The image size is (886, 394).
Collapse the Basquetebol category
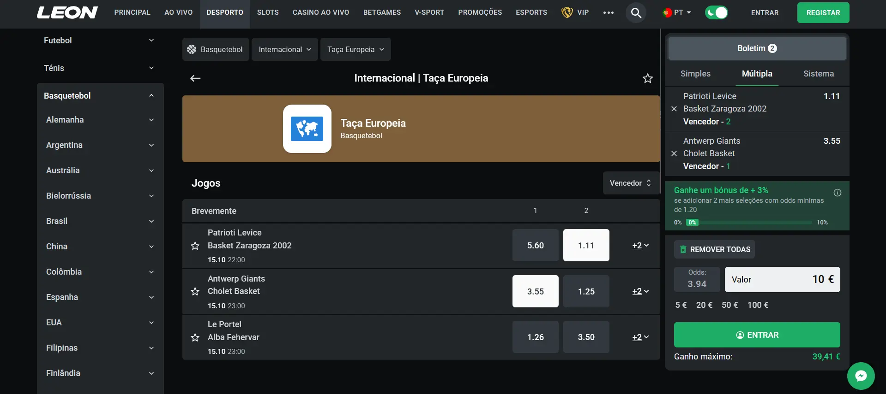[x=100, y=95]
